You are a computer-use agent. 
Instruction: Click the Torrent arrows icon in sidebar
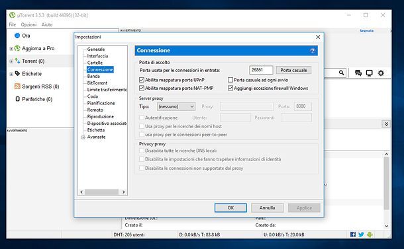pyautogui.click(x=17, y=61)
